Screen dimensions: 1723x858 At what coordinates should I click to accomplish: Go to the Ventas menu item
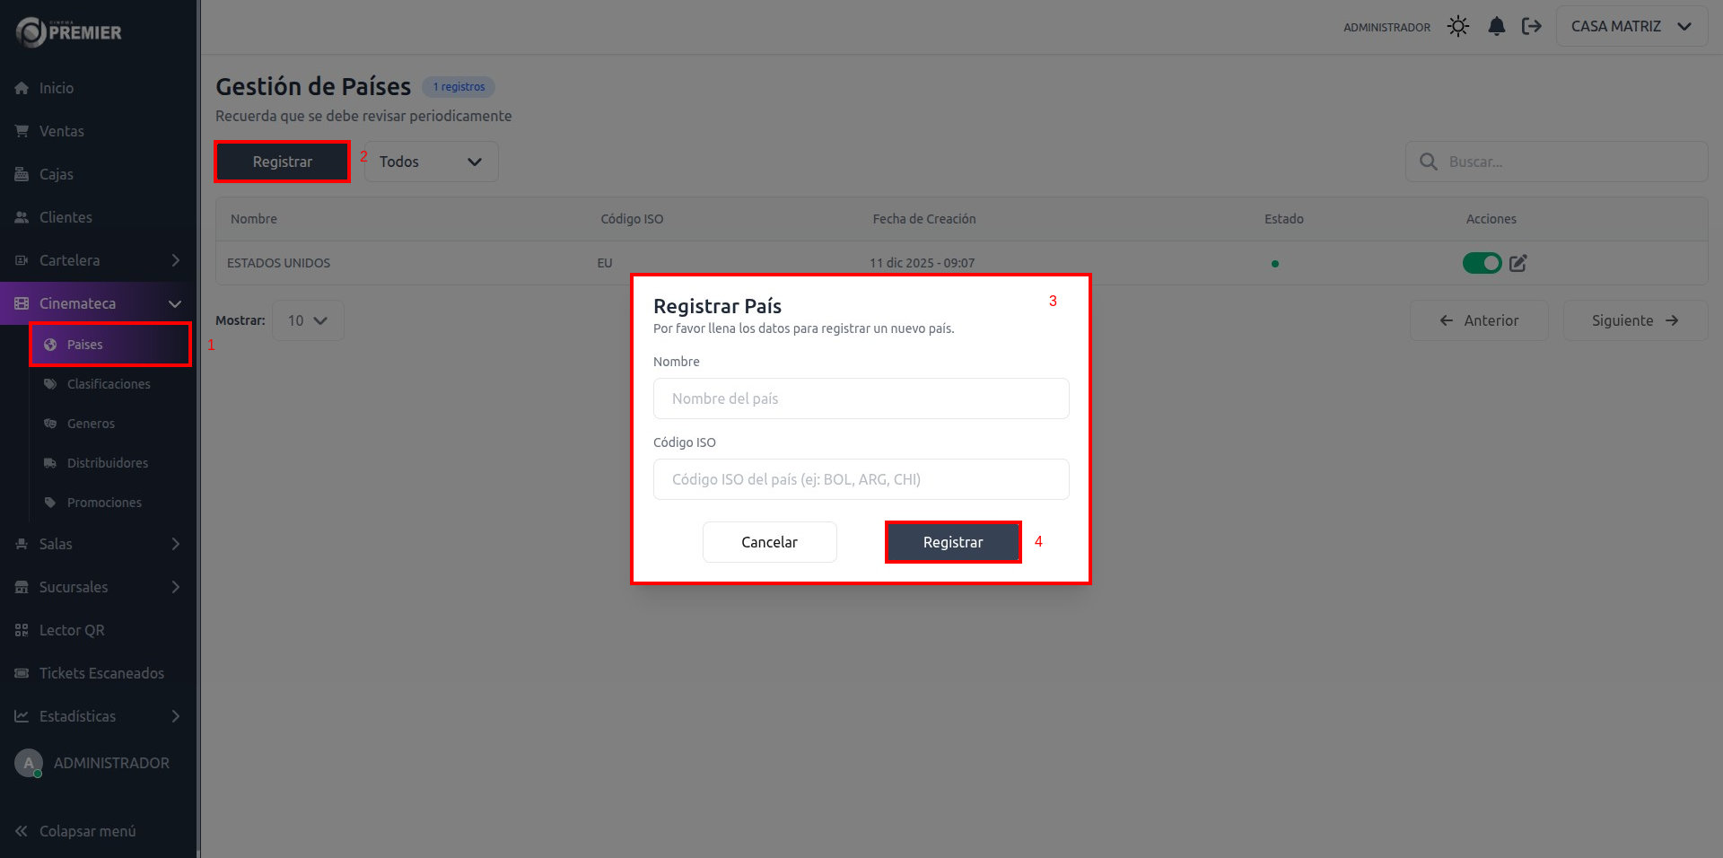pyautogui.click(x=61, y=131)
